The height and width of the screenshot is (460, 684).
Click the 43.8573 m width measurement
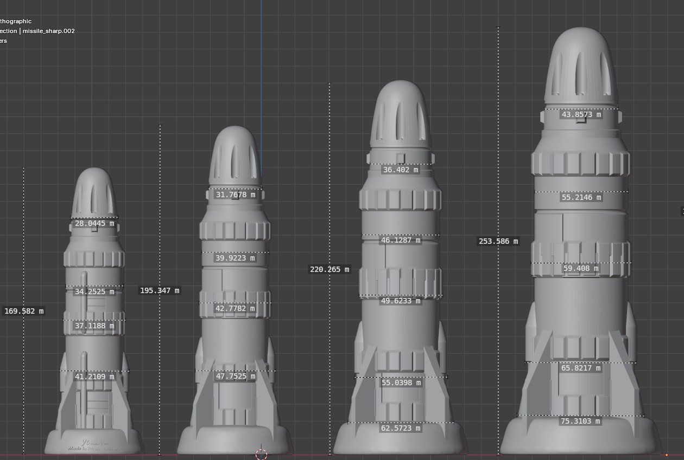[581, 114]
